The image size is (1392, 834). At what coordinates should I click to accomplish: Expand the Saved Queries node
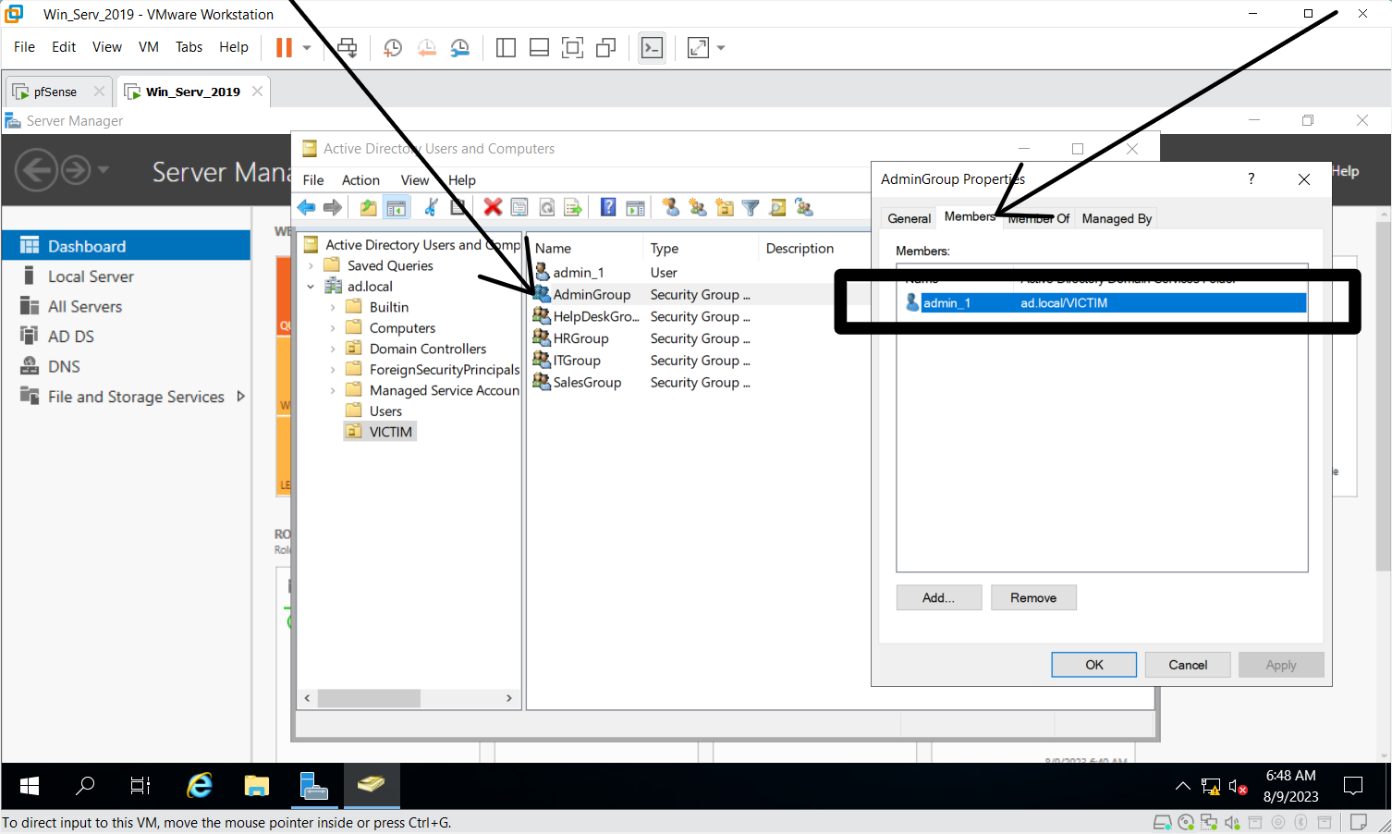pyautogui.click(x=311, y=265)
